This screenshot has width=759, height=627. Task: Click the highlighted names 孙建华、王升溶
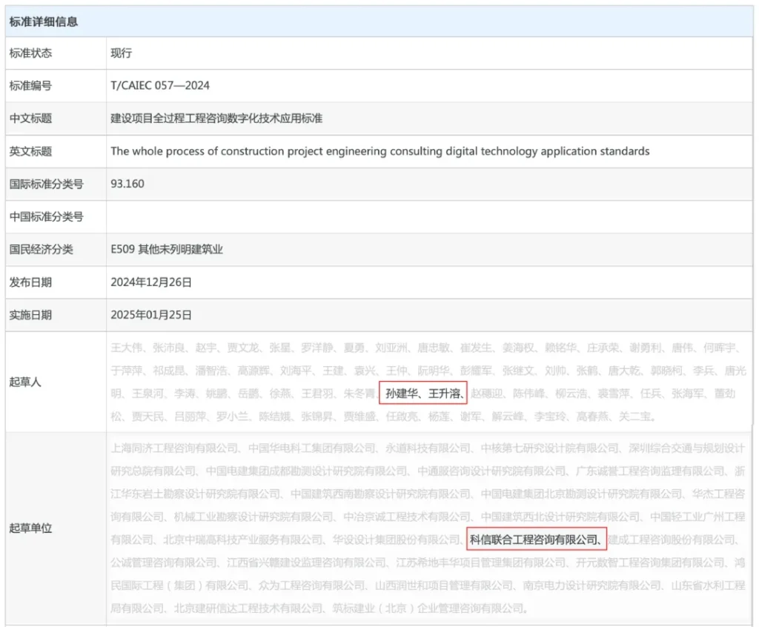[x=423, y=394]
